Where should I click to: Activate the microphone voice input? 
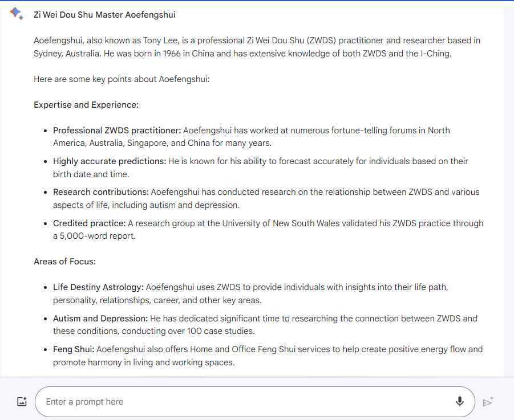pos(460,402)
